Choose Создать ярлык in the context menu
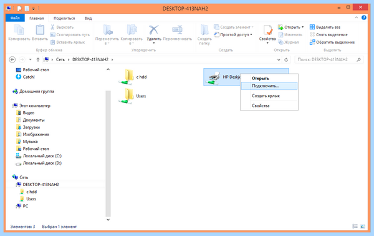Viewport: 374px width, 236px height. [x=269, y=96]
